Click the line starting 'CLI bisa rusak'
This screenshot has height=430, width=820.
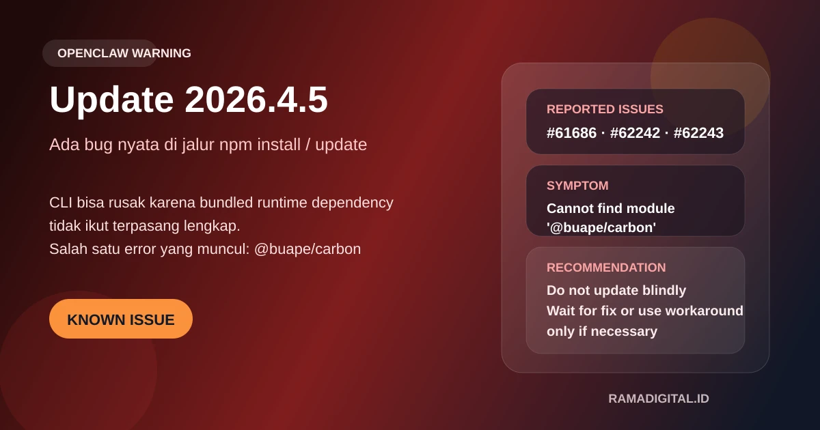[221, 203]
